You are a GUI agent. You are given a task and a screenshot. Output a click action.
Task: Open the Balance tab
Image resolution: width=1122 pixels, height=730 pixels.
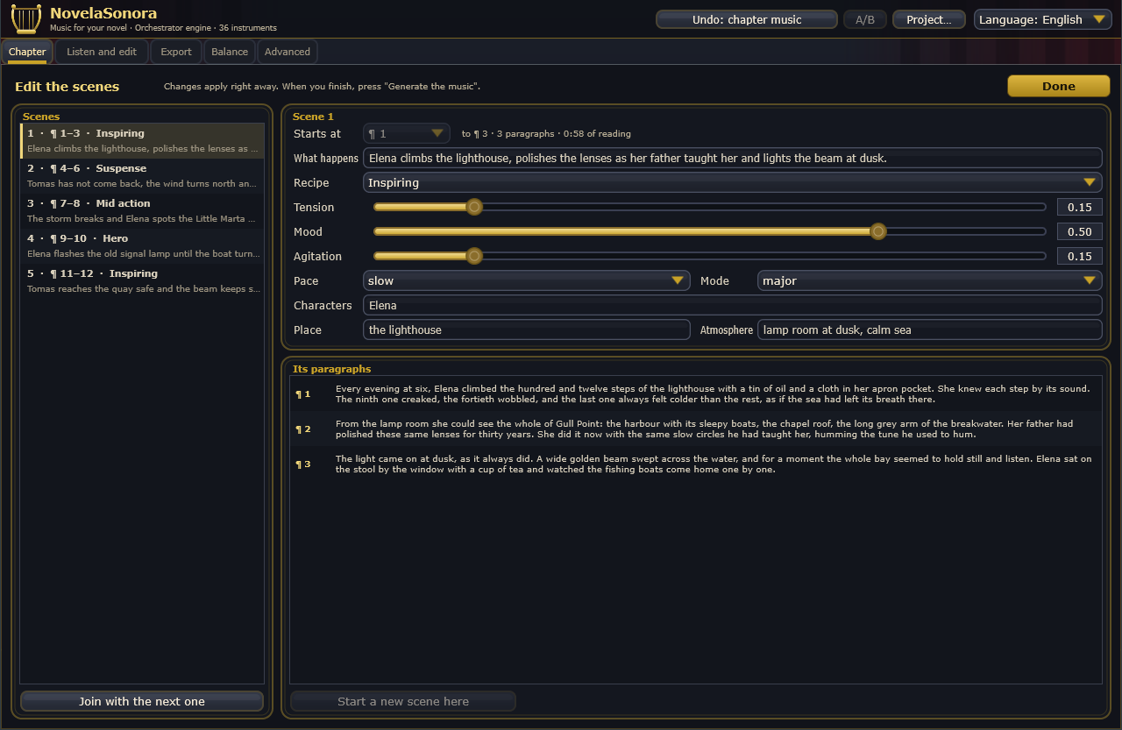[230, 52]
